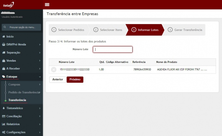222x136 pixels.
Task: Expand the Compras submenu chevron
Action: [40, 84]
